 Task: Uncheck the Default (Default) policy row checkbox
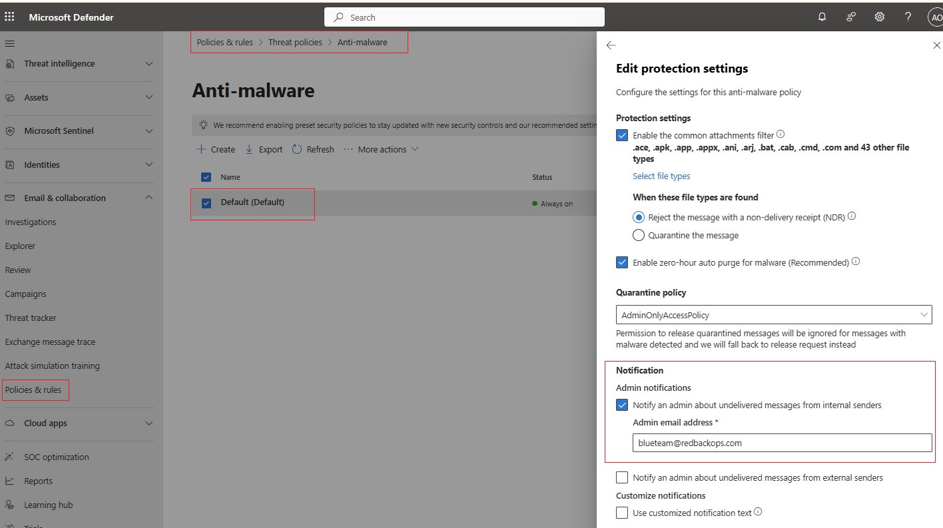[206, 203]
